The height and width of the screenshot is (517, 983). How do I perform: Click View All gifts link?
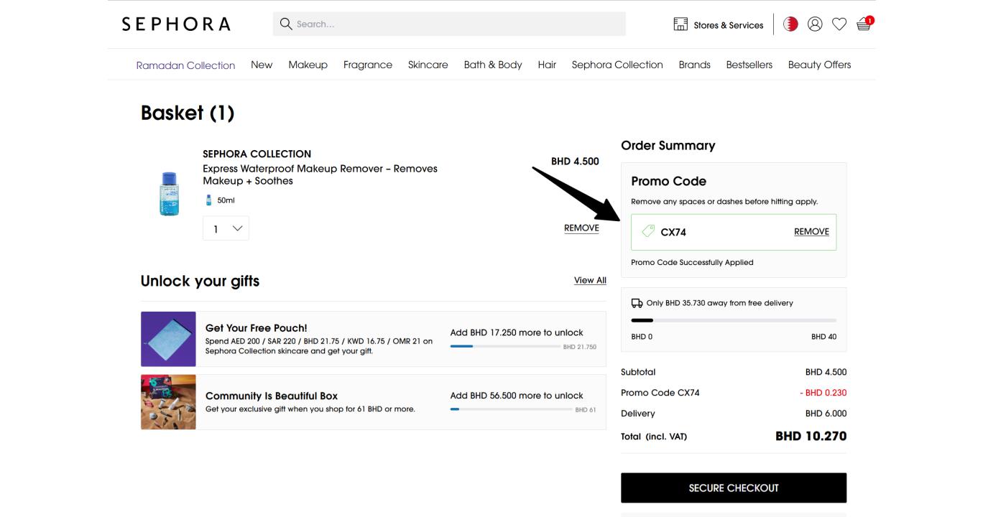click(x=590, y=280)
